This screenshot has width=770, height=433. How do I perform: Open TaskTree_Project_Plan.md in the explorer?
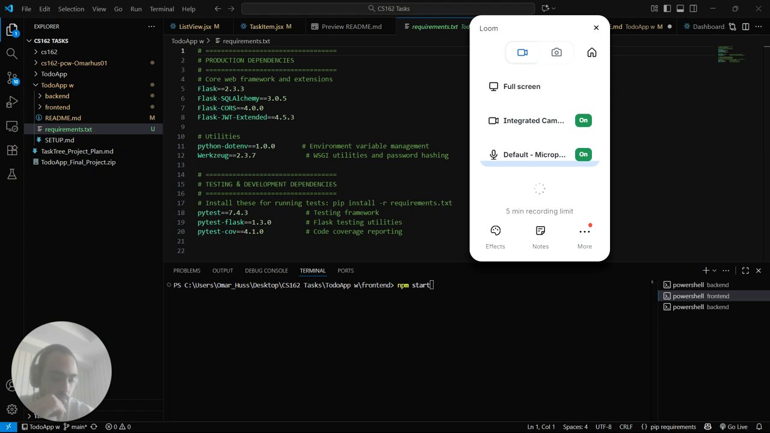(x=93, y=151)
